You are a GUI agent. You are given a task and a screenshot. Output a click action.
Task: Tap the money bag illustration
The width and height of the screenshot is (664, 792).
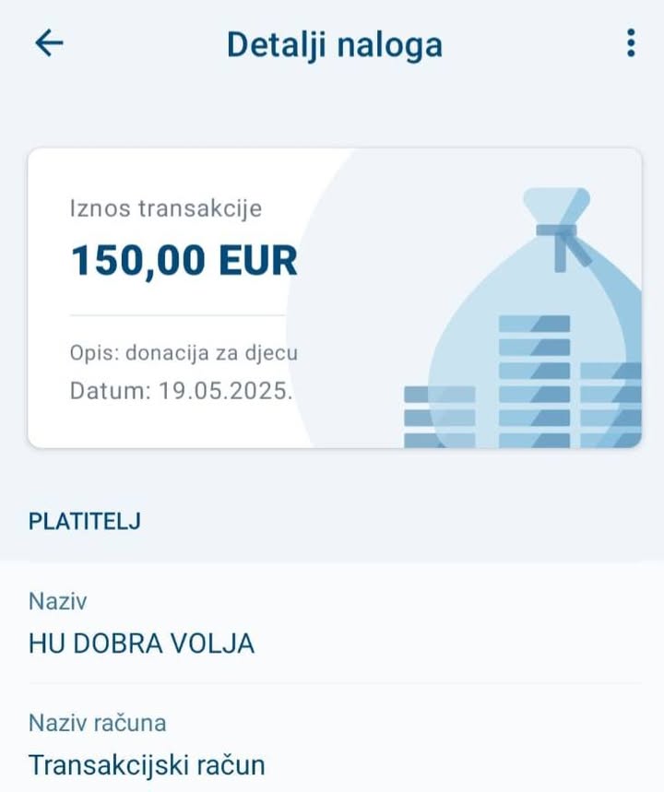[536, 317]
